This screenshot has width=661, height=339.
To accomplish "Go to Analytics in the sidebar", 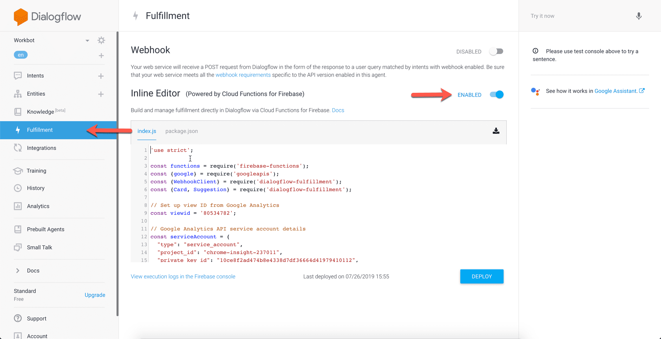I will coord(38,206).
